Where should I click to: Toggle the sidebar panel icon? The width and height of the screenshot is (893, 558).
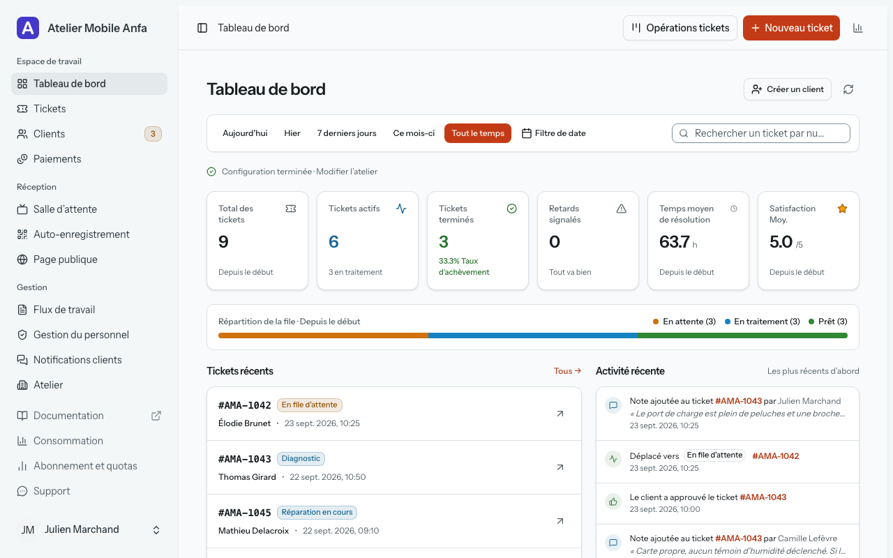tap(202, 28)
